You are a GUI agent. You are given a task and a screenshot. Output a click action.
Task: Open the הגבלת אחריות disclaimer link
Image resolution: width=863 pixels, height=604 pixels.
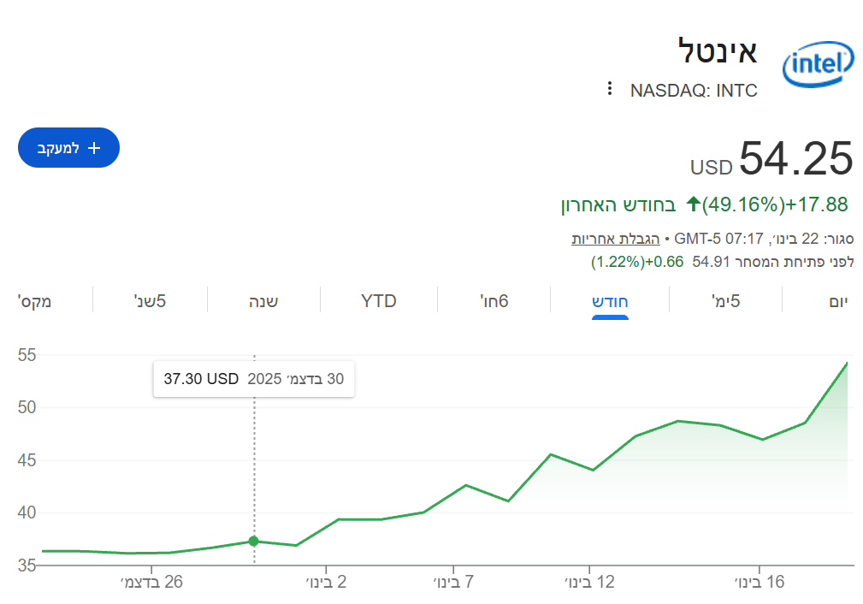pyautogui.click(x=610, y=238)
